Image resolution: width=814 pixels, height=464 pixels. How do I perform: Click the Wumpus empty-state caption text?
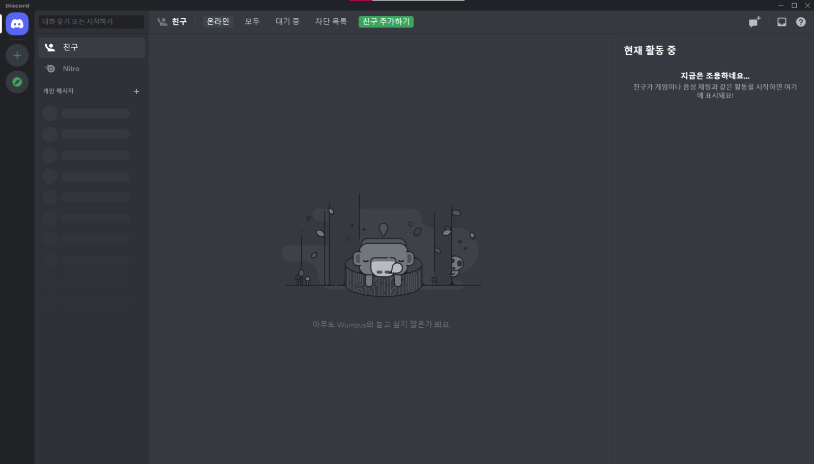click(x=382, y=324)
